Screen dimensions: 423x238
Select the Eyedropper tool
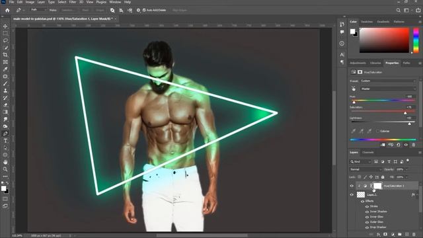[x=5, y=69]
